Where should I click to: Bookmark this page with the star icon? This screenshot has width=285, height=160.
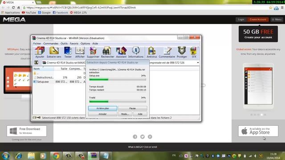tap(270, 8)
